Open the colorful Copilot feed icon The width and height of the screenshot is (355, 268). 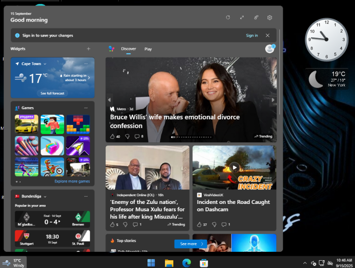(x=111, y=49)
